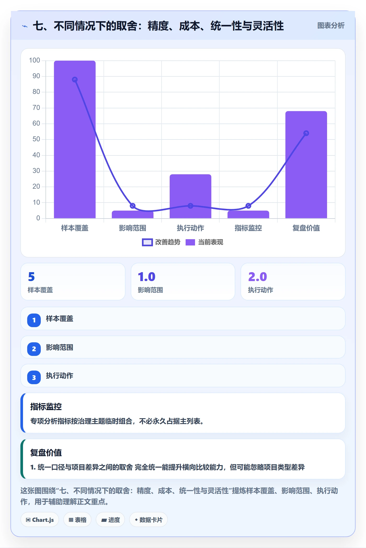Click the 数据卡片 tag
The width and height of the screenshot is (366, 548).
(148, 520)
